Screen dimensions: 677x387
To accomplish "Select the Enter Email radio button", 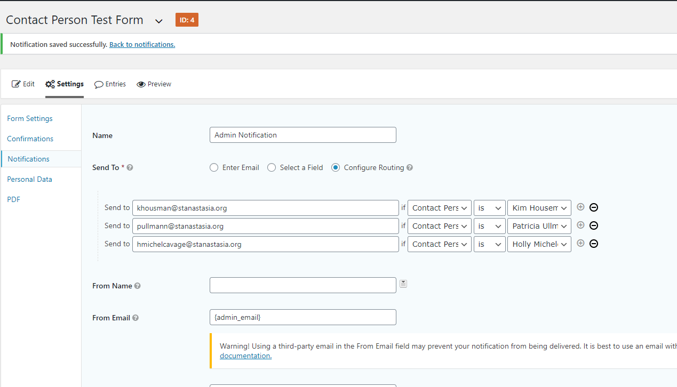I will [x=214, y=167].
